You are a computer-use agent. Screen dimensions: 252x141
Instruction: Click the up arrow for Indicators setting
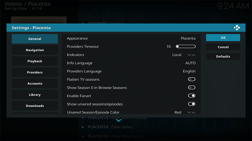click(x=194, y=55)
